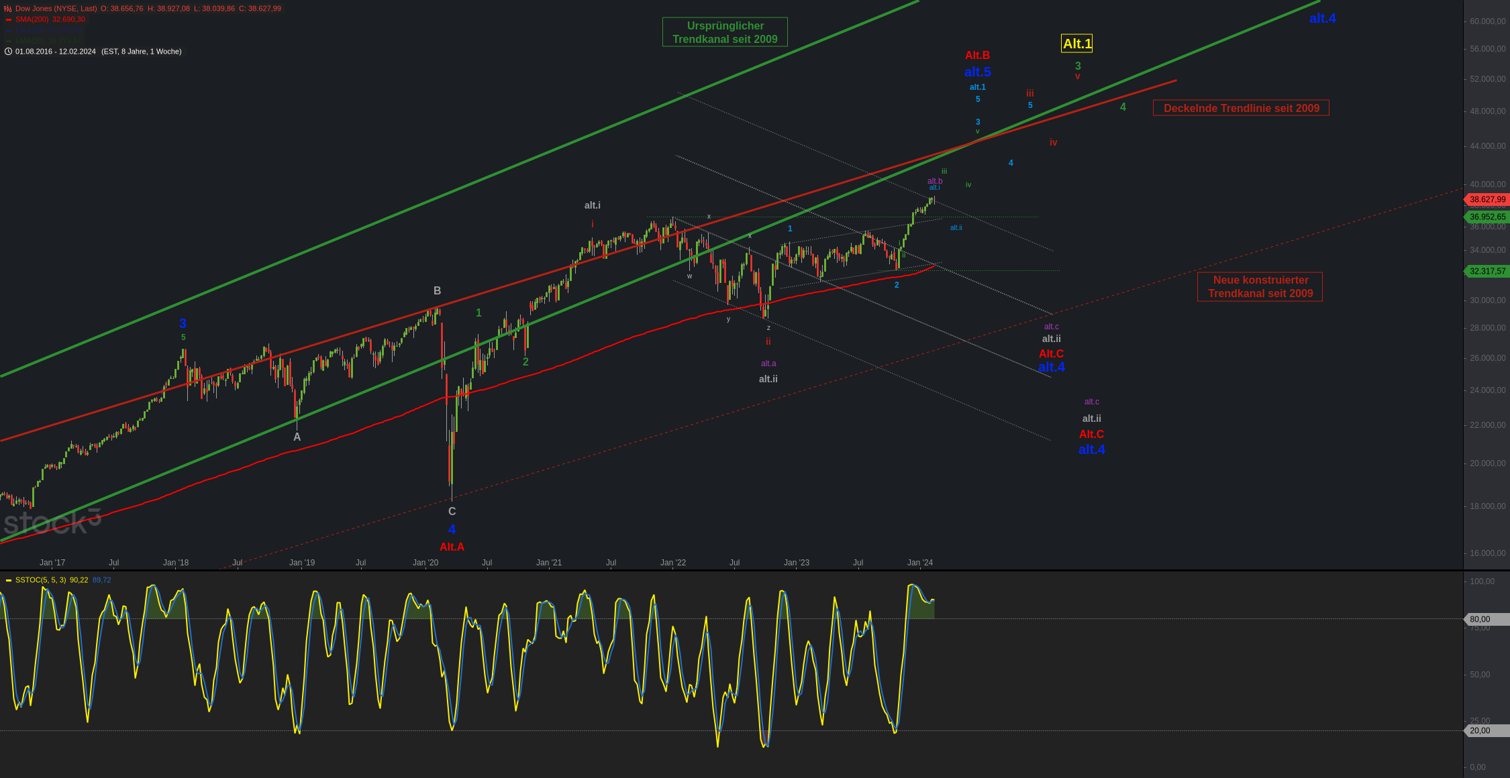
Task: Open the date range 01.08.2016 - 12.02.2024
Action: click(56, 52)
